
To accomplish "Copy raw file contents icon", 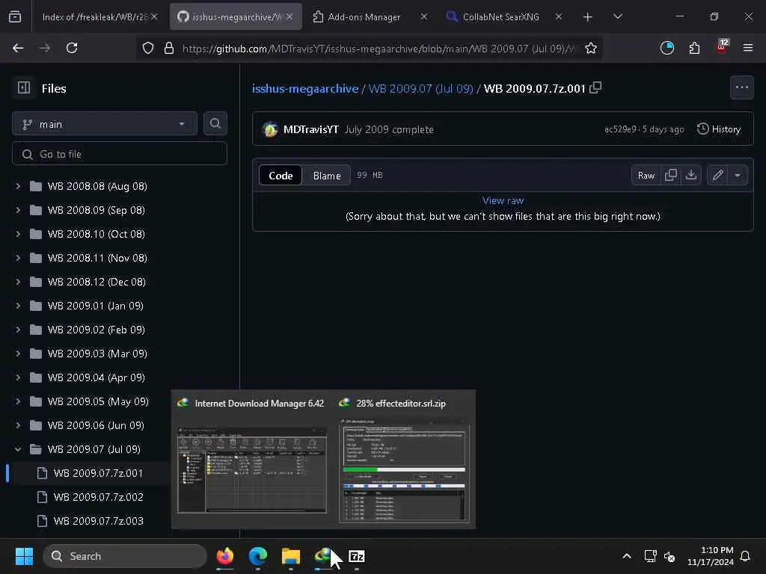I will (671, 175).
